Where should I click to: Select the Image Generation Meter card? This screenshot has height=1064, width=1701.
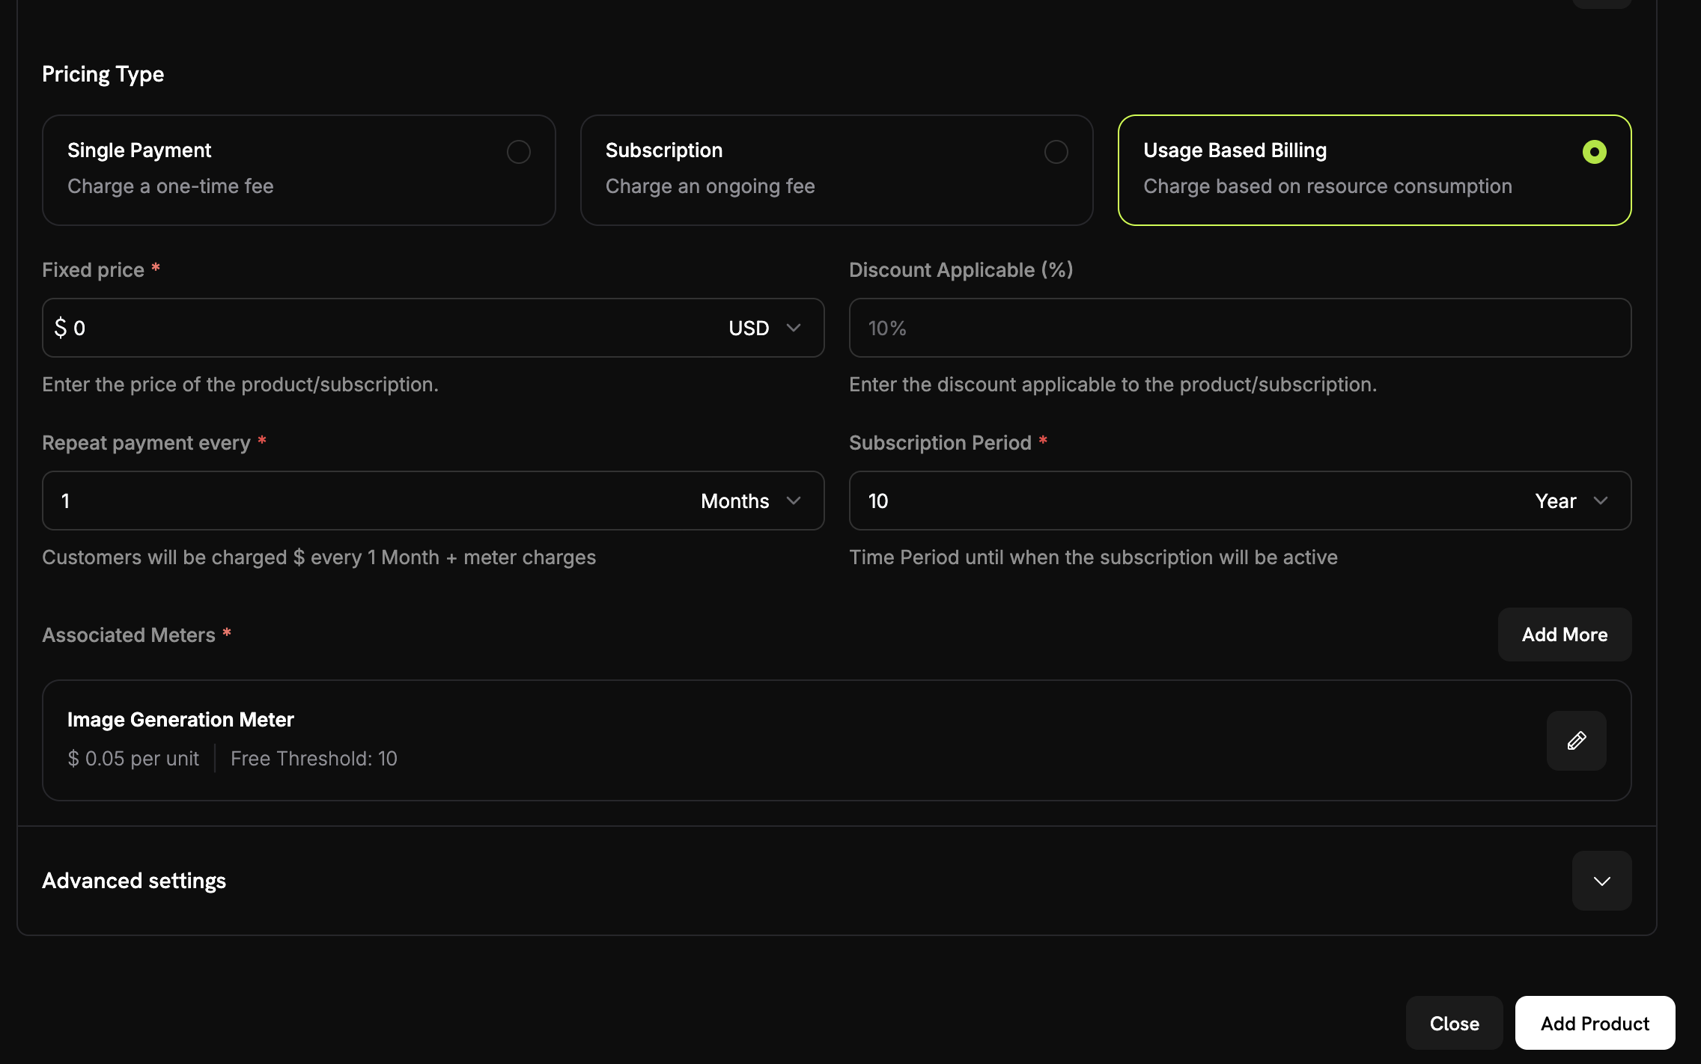[x=674, y=739]
